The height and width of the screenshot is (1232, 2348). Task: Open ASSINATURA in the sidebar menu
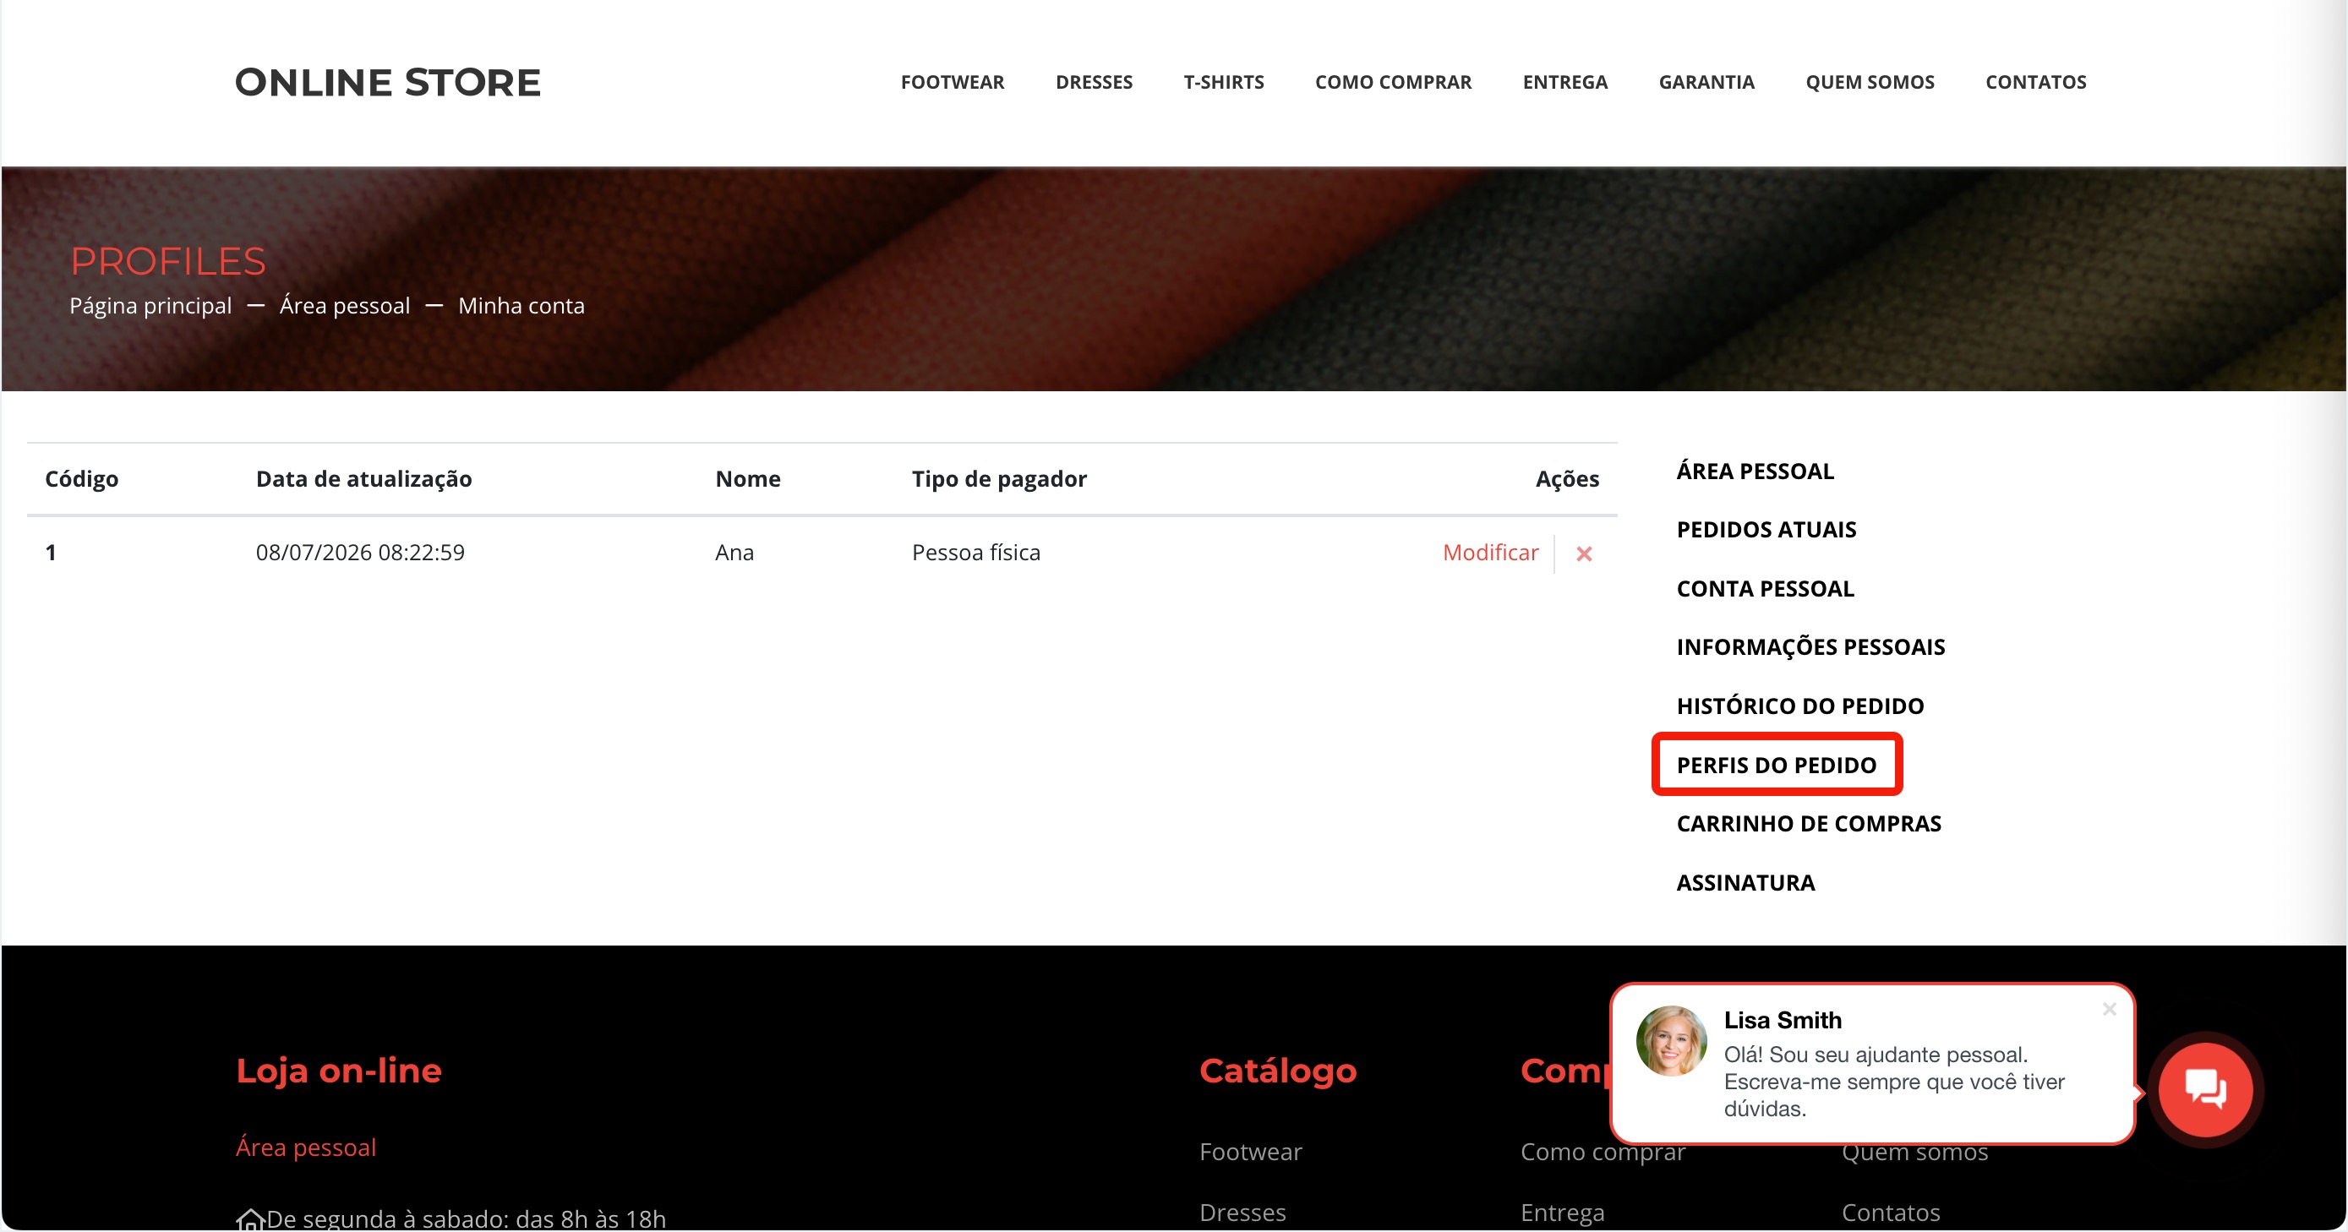(1745, 883)
